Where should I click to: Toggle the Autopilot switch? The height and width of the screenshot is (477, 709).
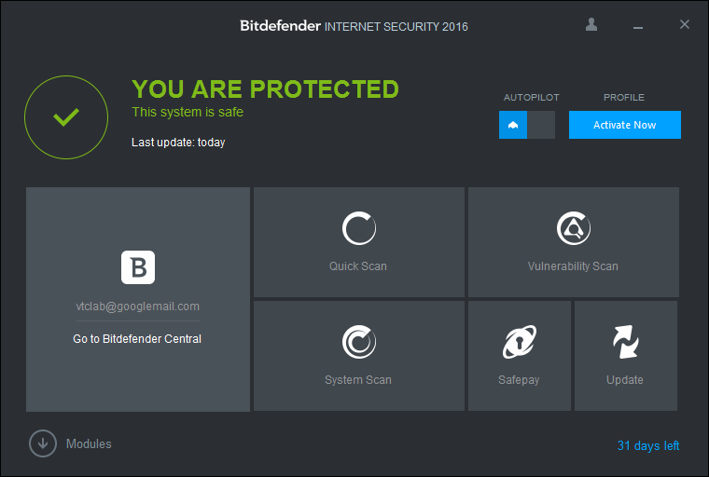[x=526, y=125]
